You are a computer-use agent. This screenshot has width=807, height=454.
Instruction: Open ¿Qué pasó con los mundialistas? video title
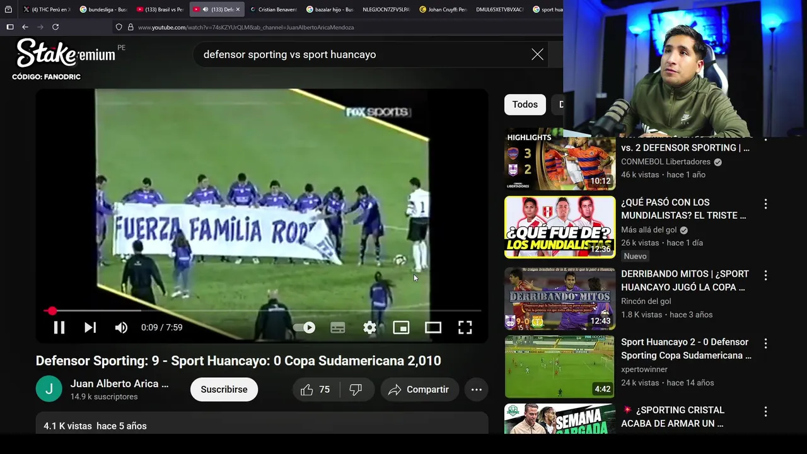tap(683, 209)
